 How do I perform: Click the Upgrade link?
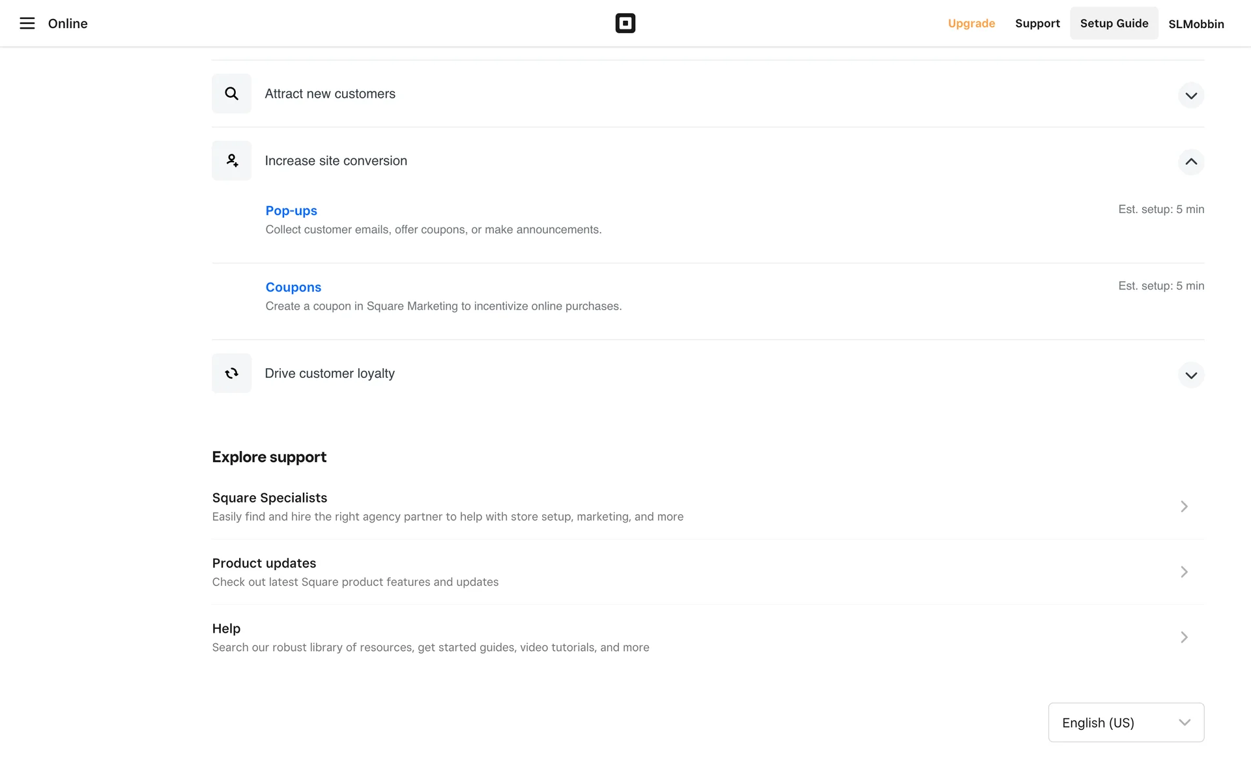point(971,23)
